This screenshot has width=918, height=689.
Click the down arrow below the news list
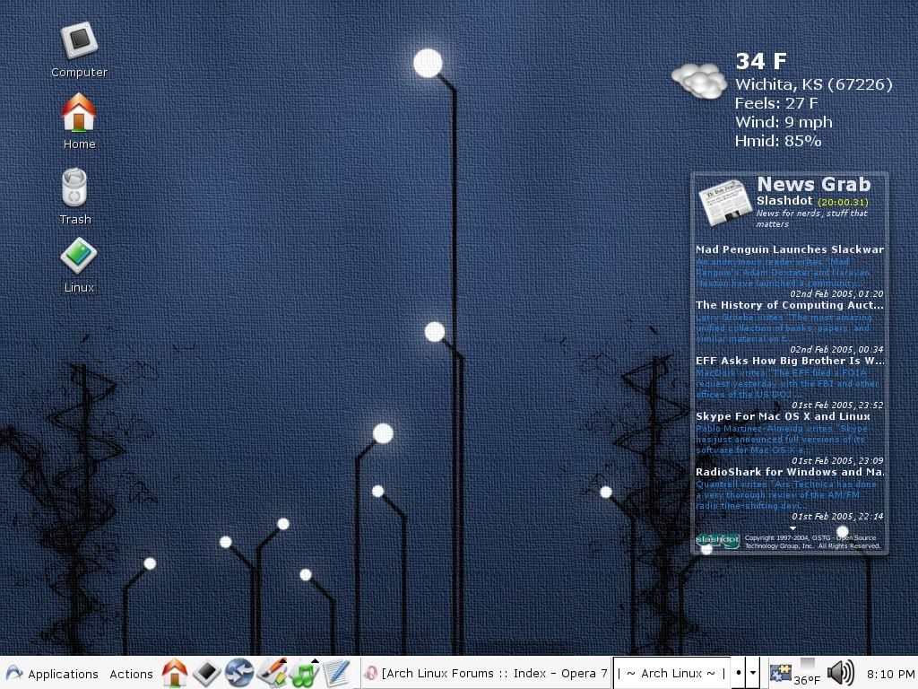tap(792, 528)
